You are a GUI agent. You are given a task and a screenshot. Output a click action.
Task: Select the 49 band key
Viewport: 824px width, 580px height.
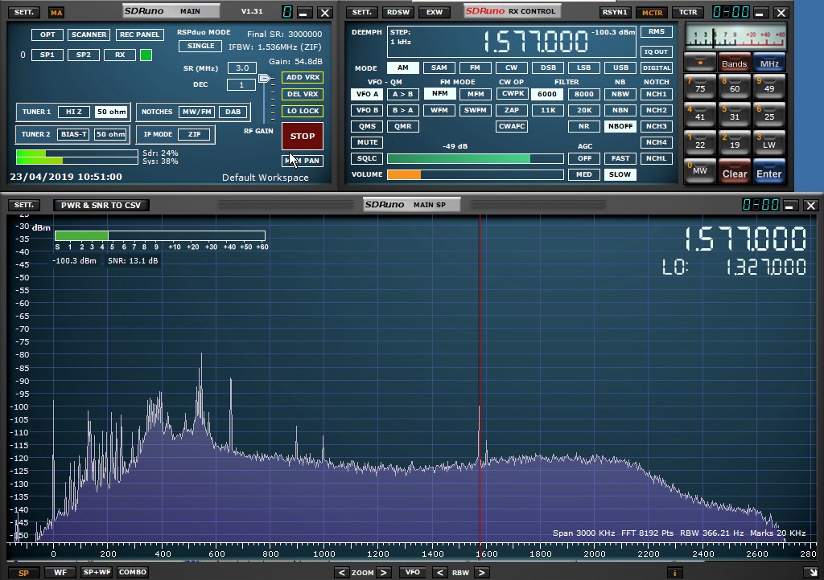tap(769, 87)
